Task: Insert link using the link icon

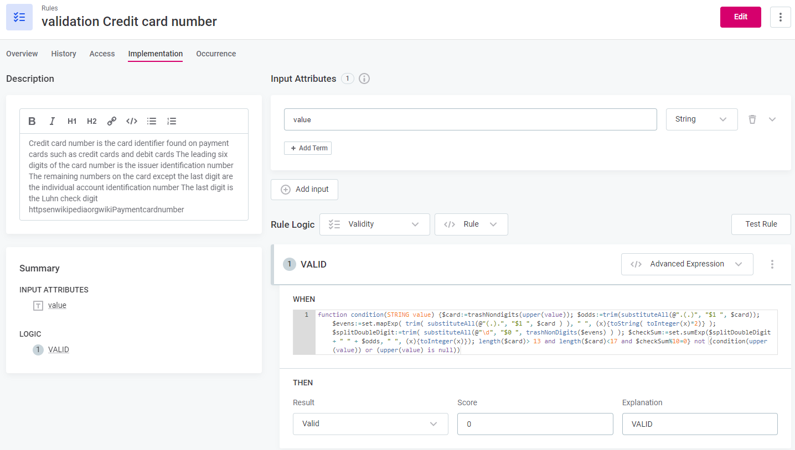Action: 112,121
